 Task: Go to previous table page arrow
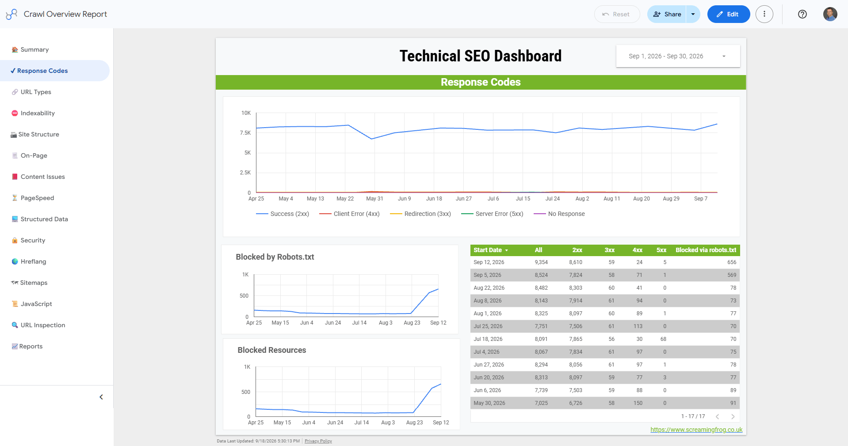[x=717, y=416]
